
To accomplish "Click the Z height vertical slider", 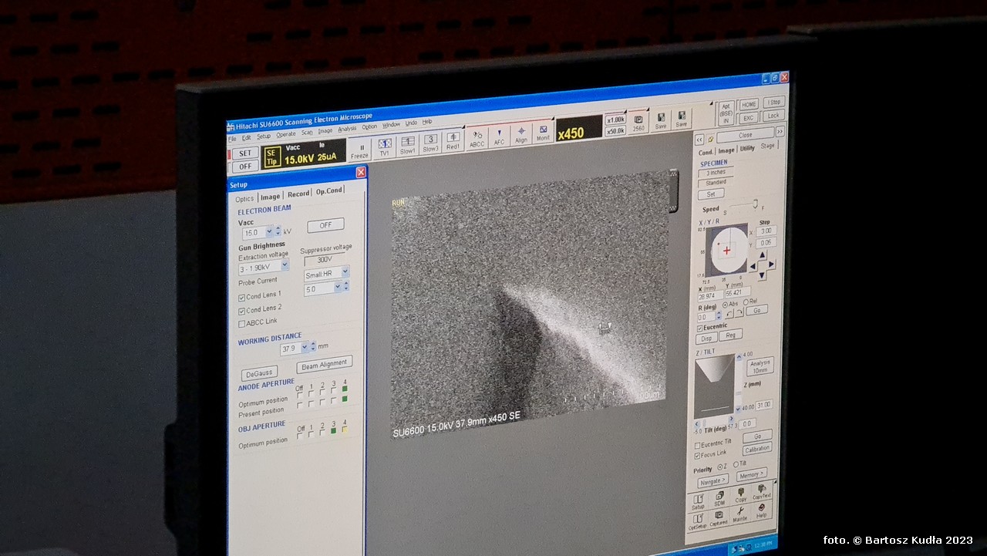I will (739, 393).
